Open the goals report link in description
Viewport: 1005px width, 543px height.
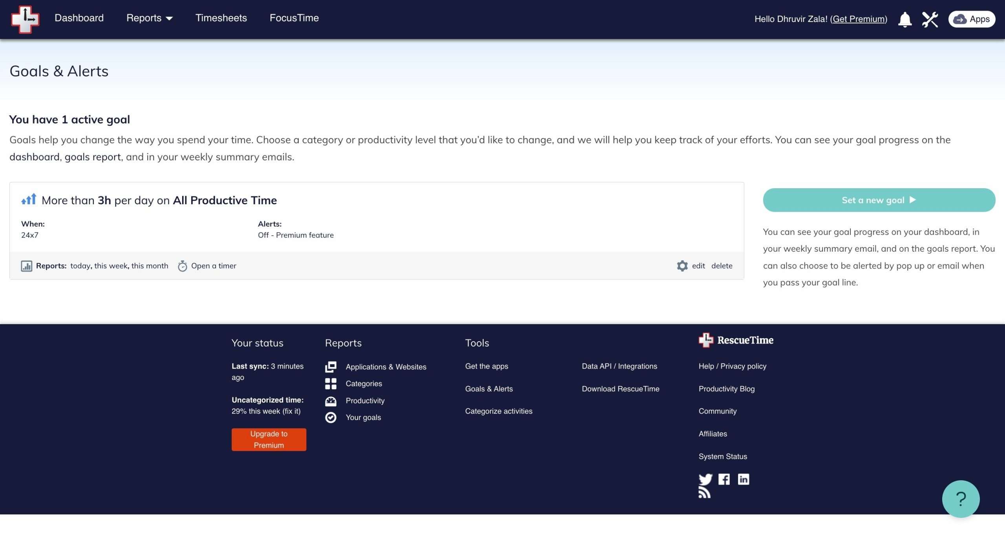[93, 157]
